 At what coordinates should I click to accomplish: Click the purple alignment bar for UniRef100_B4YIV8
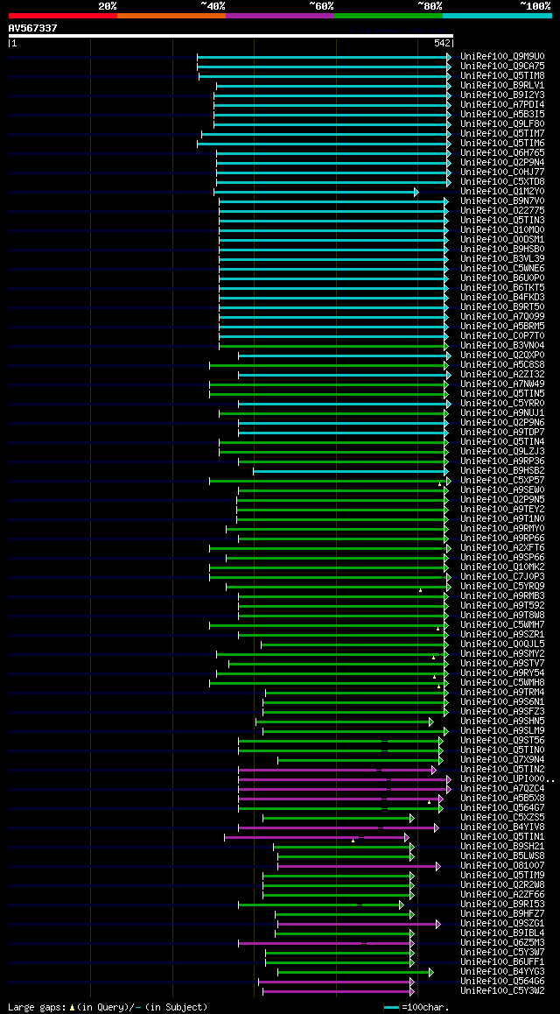337,827
